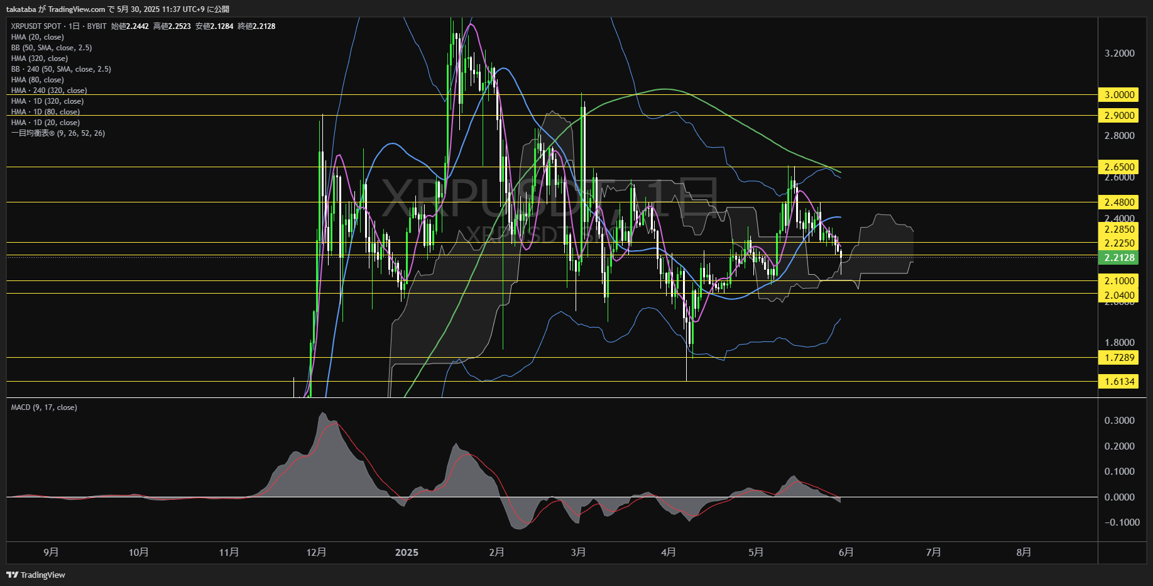
Task: Click the 0.0000 MACD axis value
Action: [x=1120, y=497]
